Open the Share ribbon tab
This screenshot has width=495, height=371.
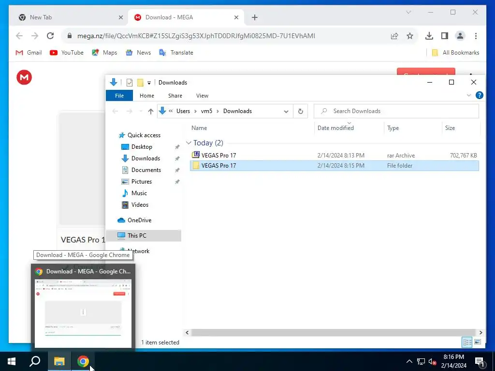(175, 96)
